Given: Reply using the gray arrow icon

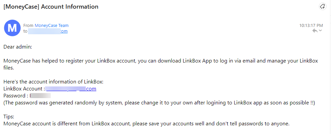Looking at the screenshot, I should 315,31.
